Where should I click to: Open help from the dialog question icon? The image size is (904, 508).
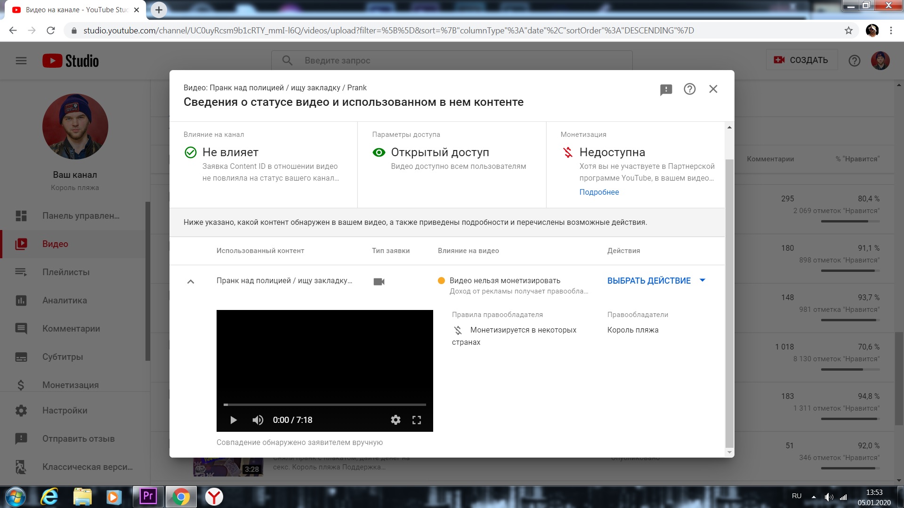[x=689, y=89]
